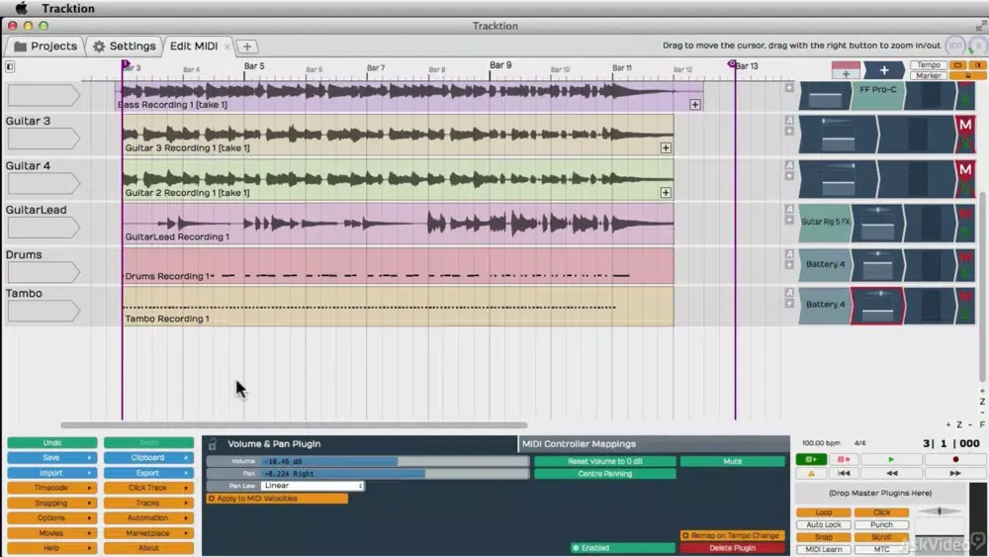Click the lock icon beside Volume & Pan Plugin
This screenshot has height=557, width=989.
[x=213, y=444]
